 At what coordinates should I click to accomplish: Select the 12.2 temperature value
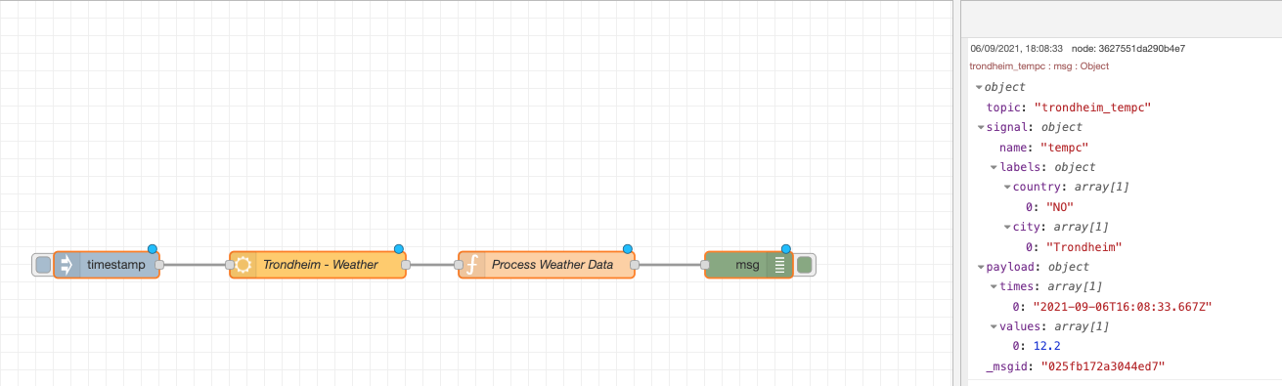[1046, 347]
